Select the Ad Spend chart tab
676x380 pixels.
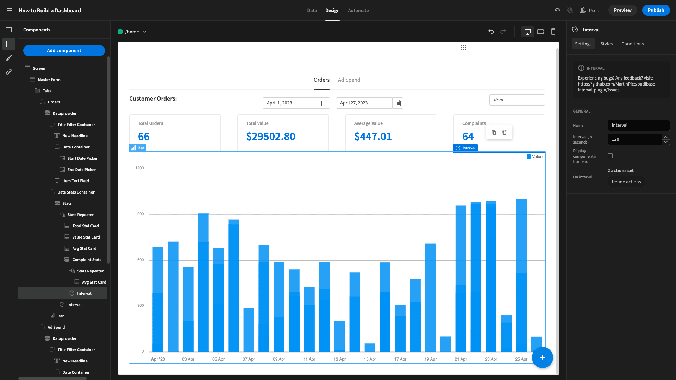(349, 80)
